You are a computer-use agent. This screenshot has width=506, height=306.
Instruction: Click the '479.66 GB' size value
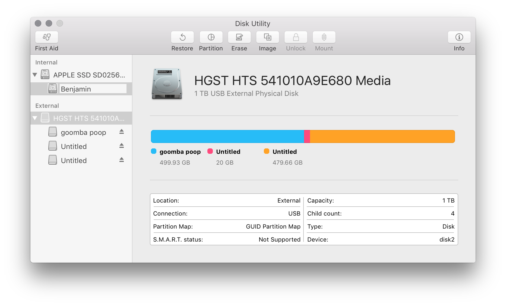(287, 162)
